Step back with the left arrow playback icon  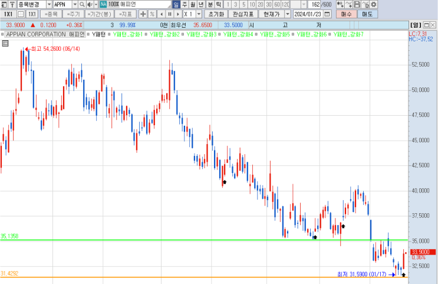(162, 14)
